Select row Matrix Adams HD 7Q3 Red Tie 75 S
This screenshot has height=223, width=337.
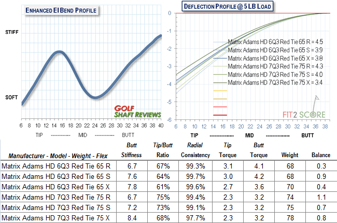click(x=168, y=207)
